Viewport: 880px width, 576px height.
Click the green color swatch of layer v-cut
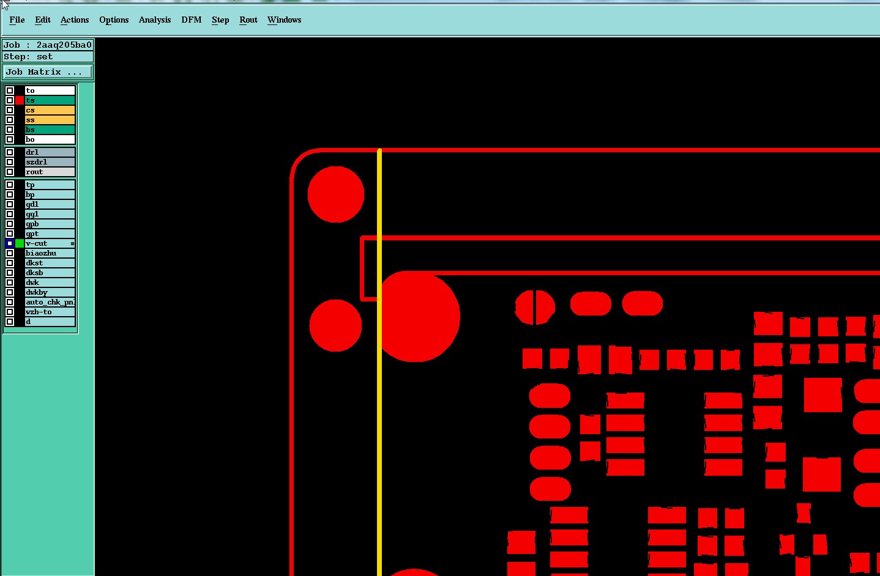(20, 243)
